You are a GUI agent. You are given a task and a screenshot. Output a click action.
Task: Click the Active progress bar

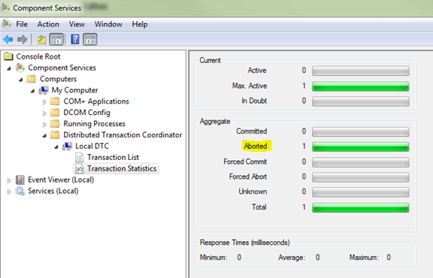[x=360, y=71]
